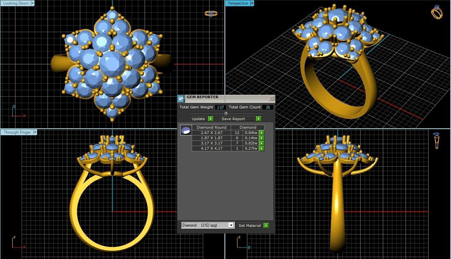Collapse the Gem Reporter header with the up arrow
Viewport: 451px width, 259px height.
point(226,113)
